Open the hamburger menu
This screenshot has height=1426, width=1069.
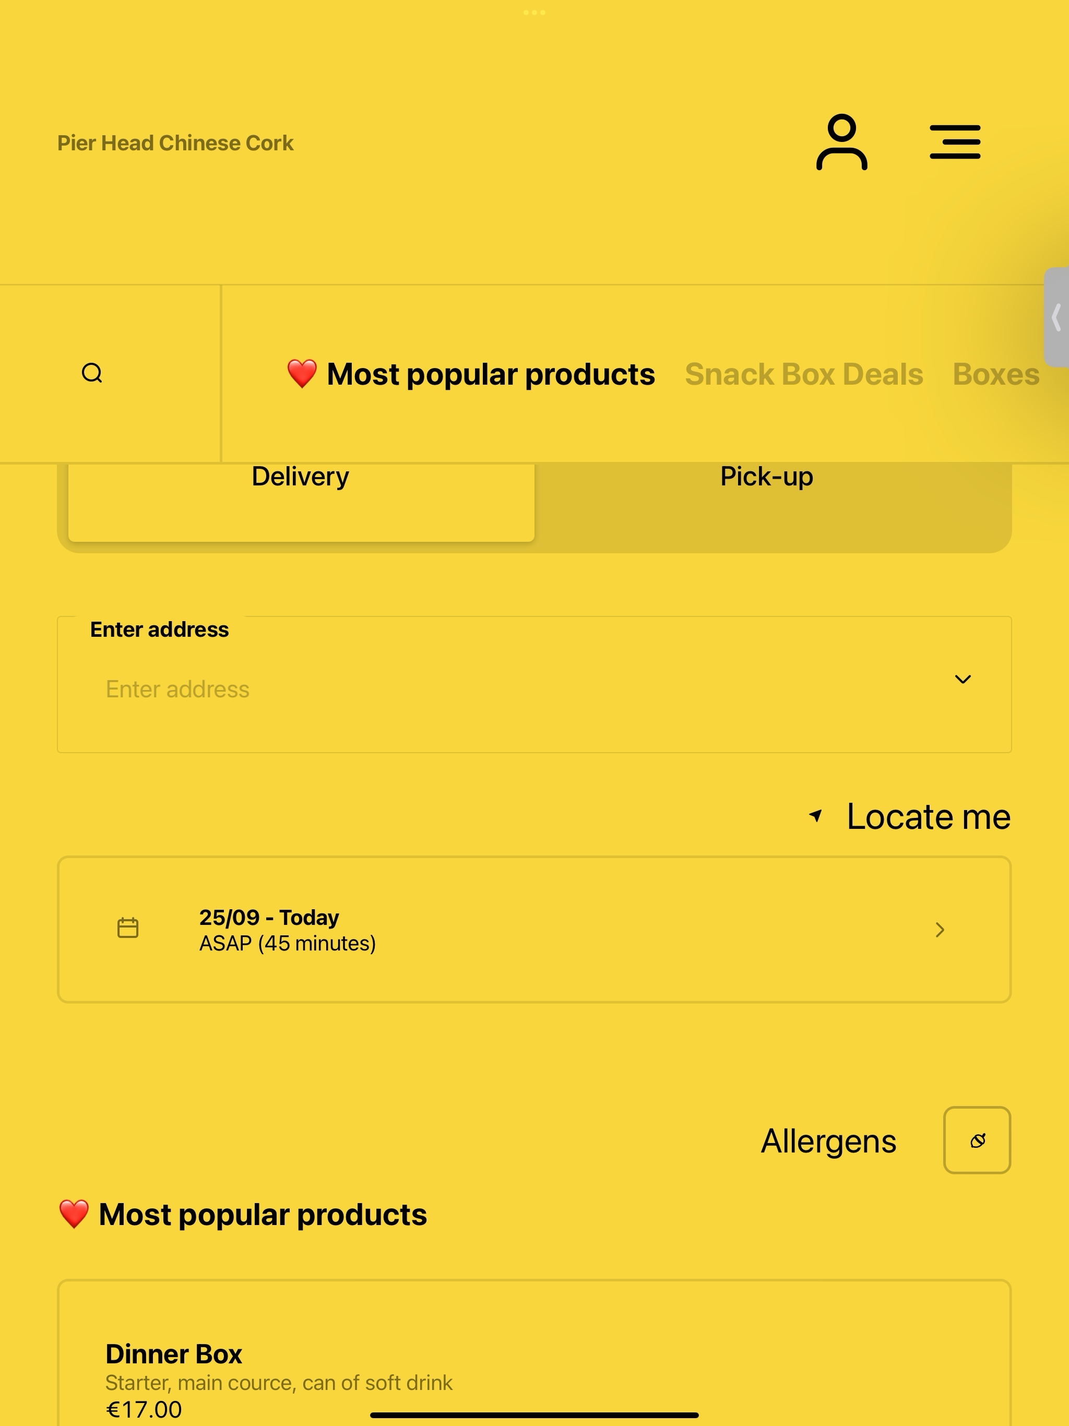pos(955,142)
